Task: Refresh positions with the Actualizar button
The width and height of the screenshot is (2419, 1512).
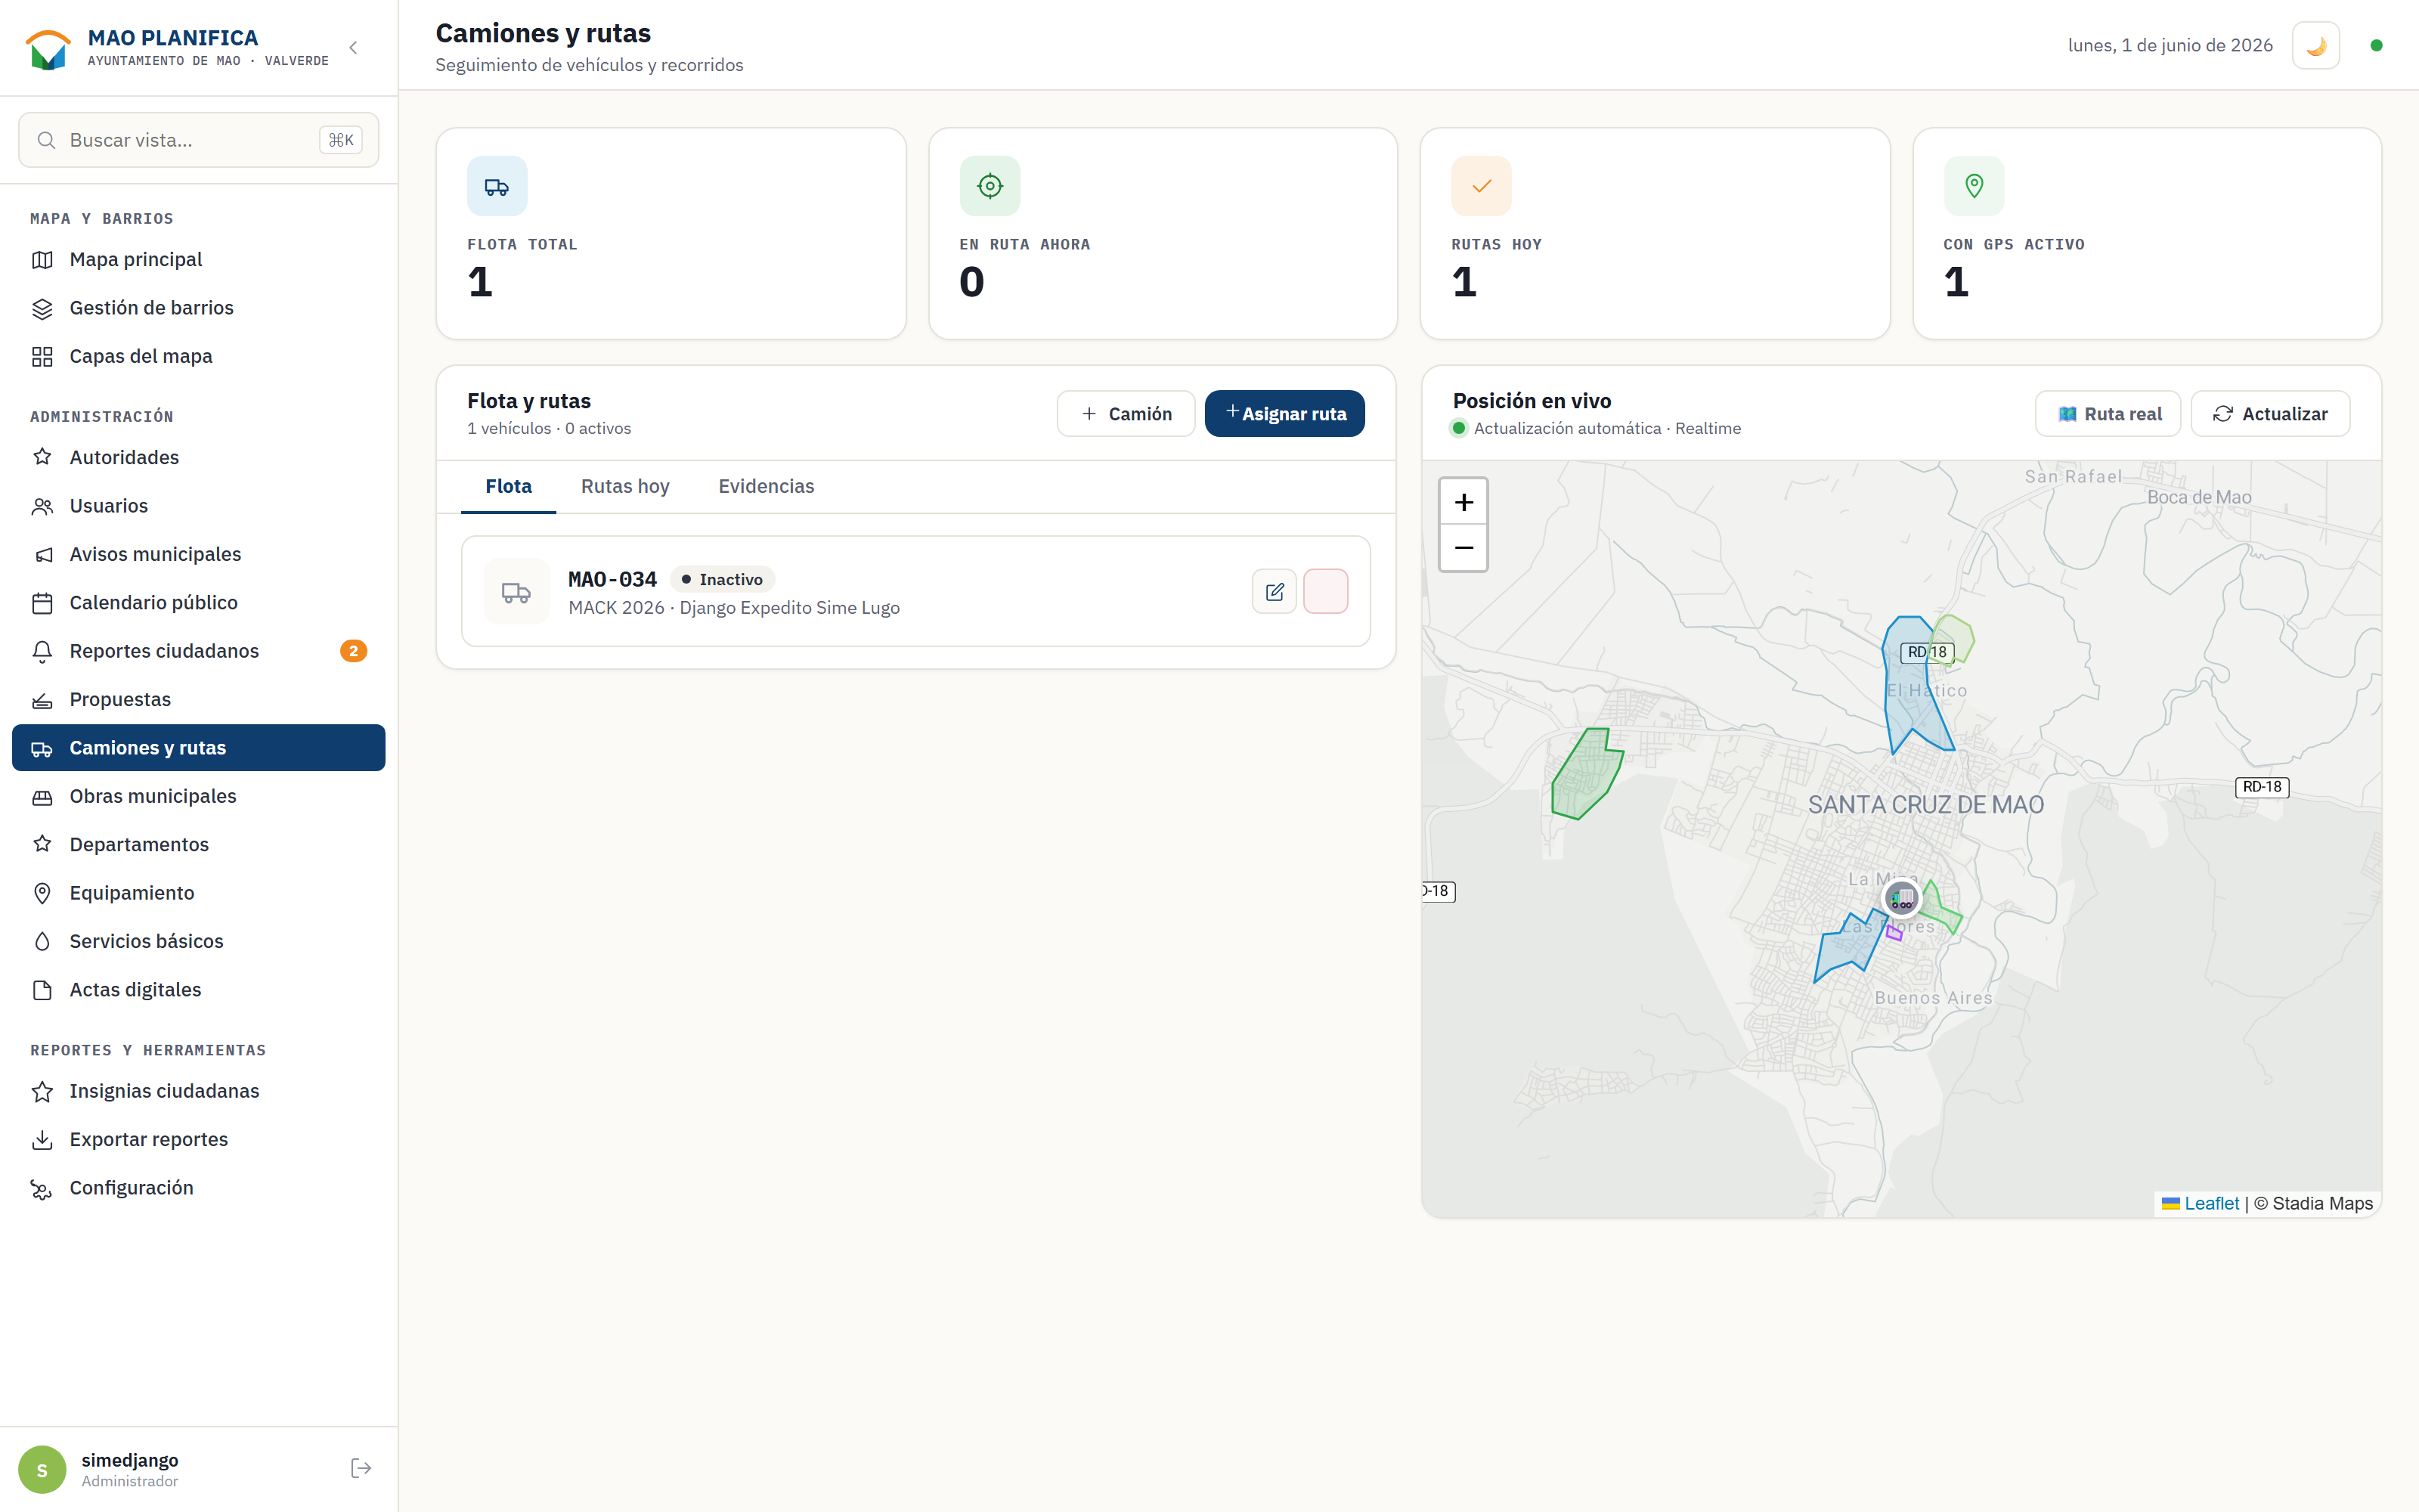Action: click(2270, 414)
